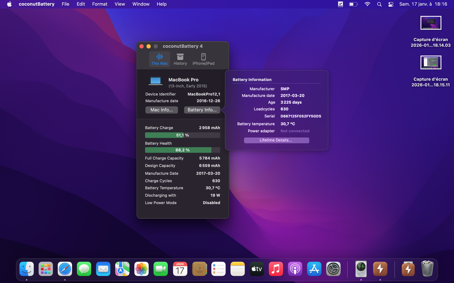
Task: Click the Mac Info... button
Action: pos(162,110)
